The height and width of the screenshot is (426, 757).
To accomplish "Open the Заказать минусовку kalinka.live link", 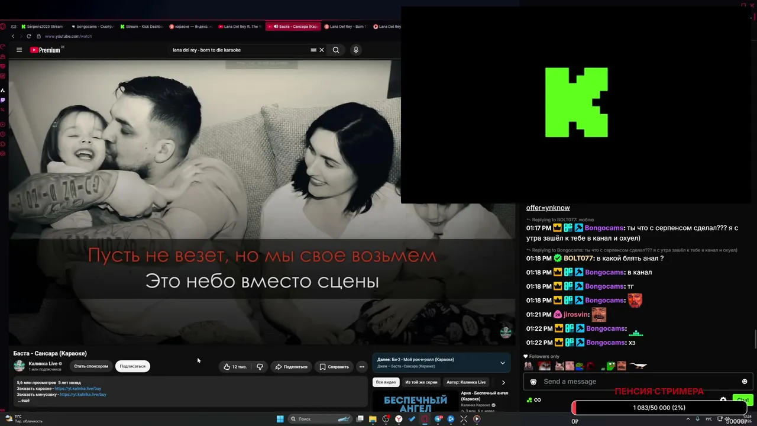I will pos(83,395).
